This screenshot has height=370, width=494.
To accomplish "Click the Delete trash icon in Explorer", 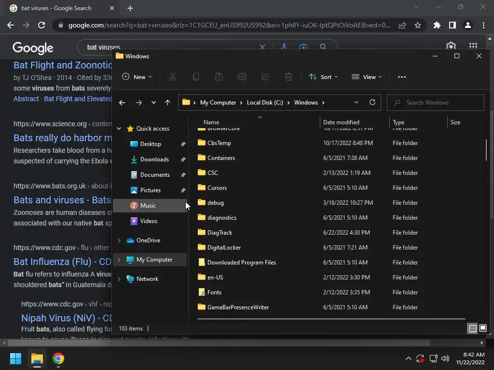I will pos(288,77).
